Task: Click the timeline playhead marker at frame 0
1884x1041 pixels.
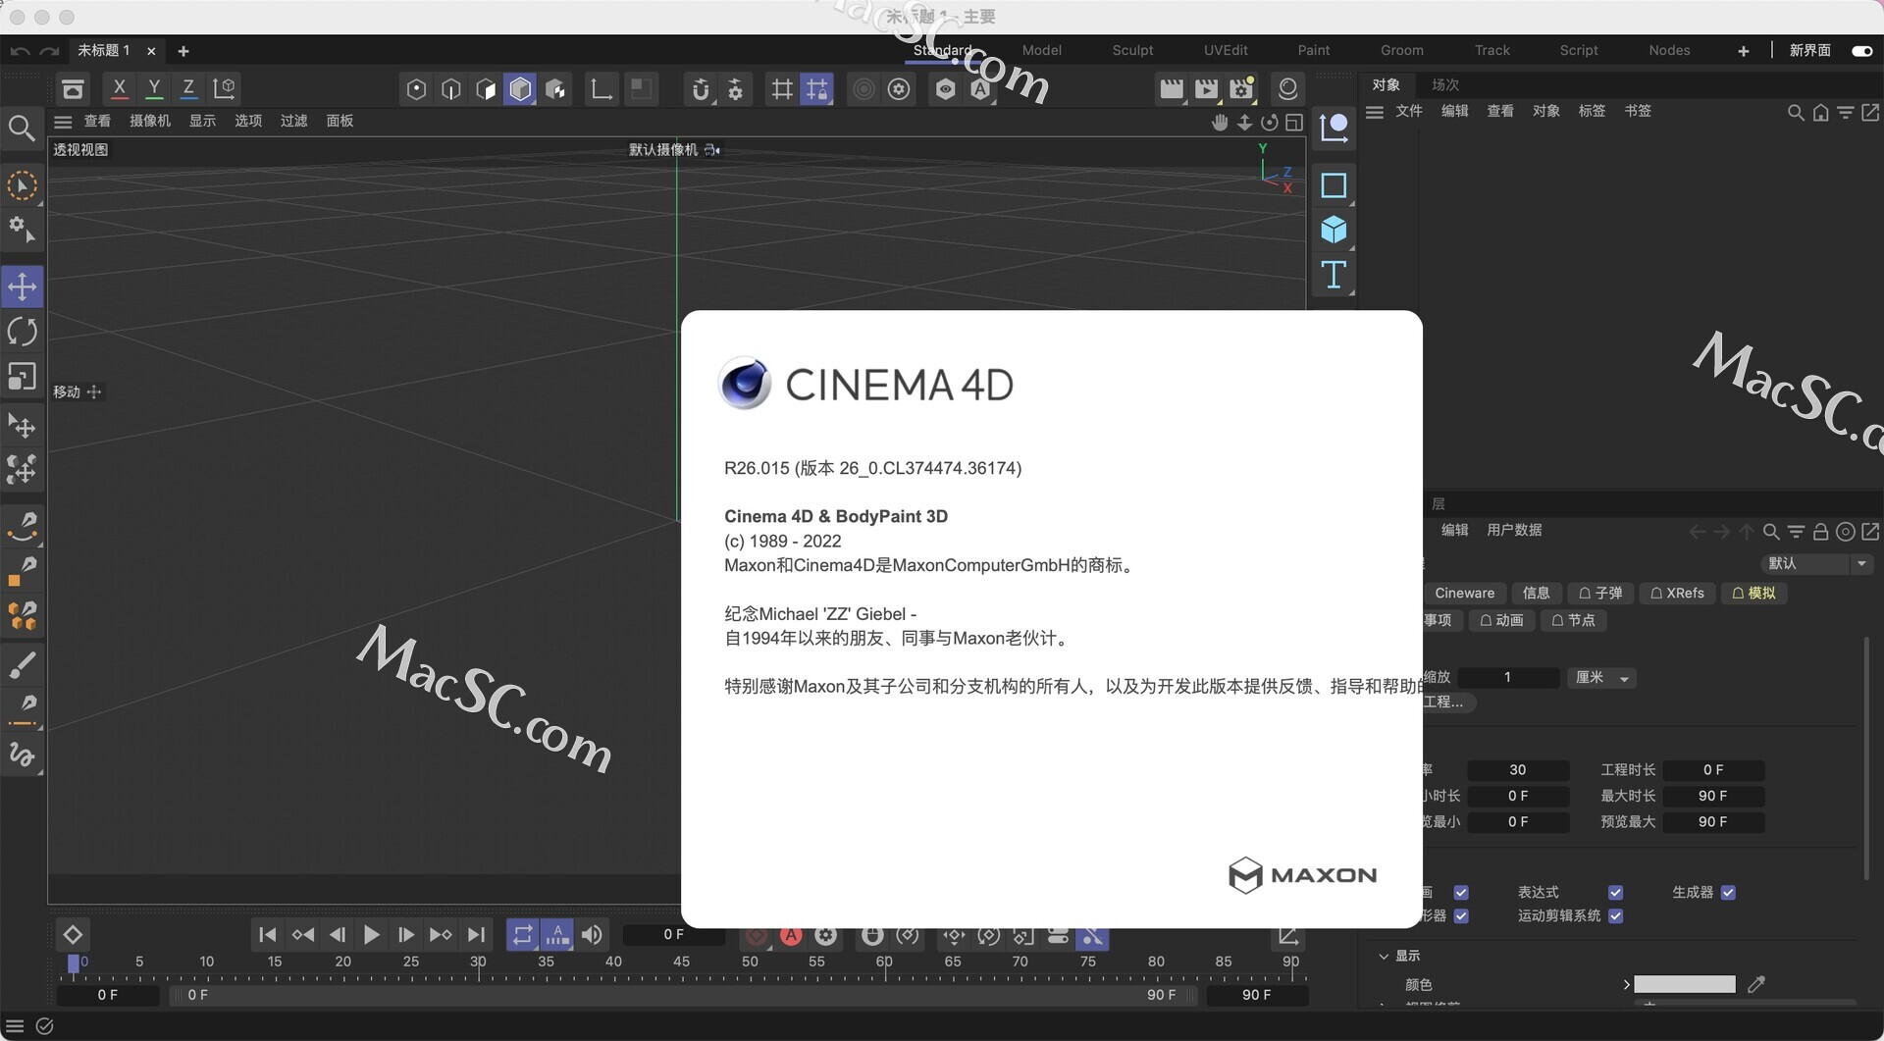Action: [74, 963]
